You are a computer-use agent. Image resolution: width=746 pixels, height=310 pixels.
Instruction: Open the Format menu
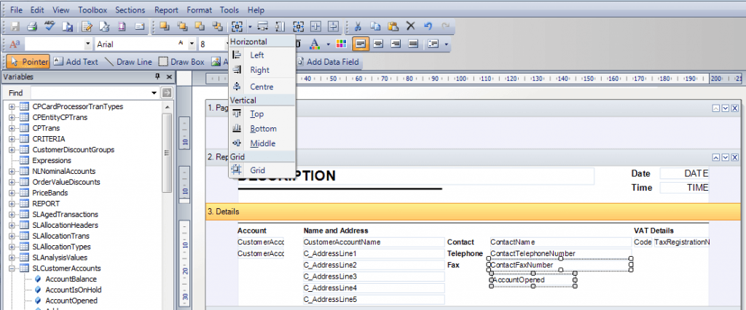[200, 9]
